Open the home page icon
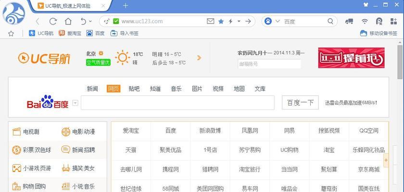 pos(68,21)
